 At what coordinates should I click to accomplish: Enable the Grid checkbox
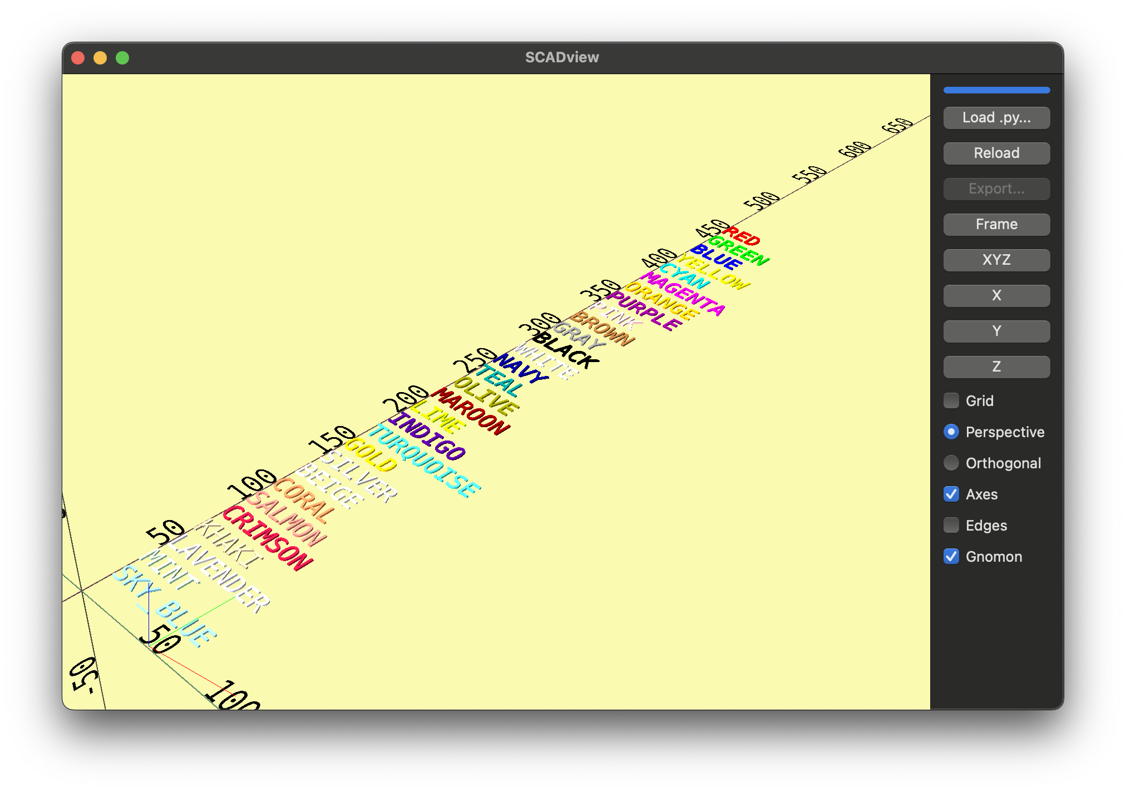(951, 400)
